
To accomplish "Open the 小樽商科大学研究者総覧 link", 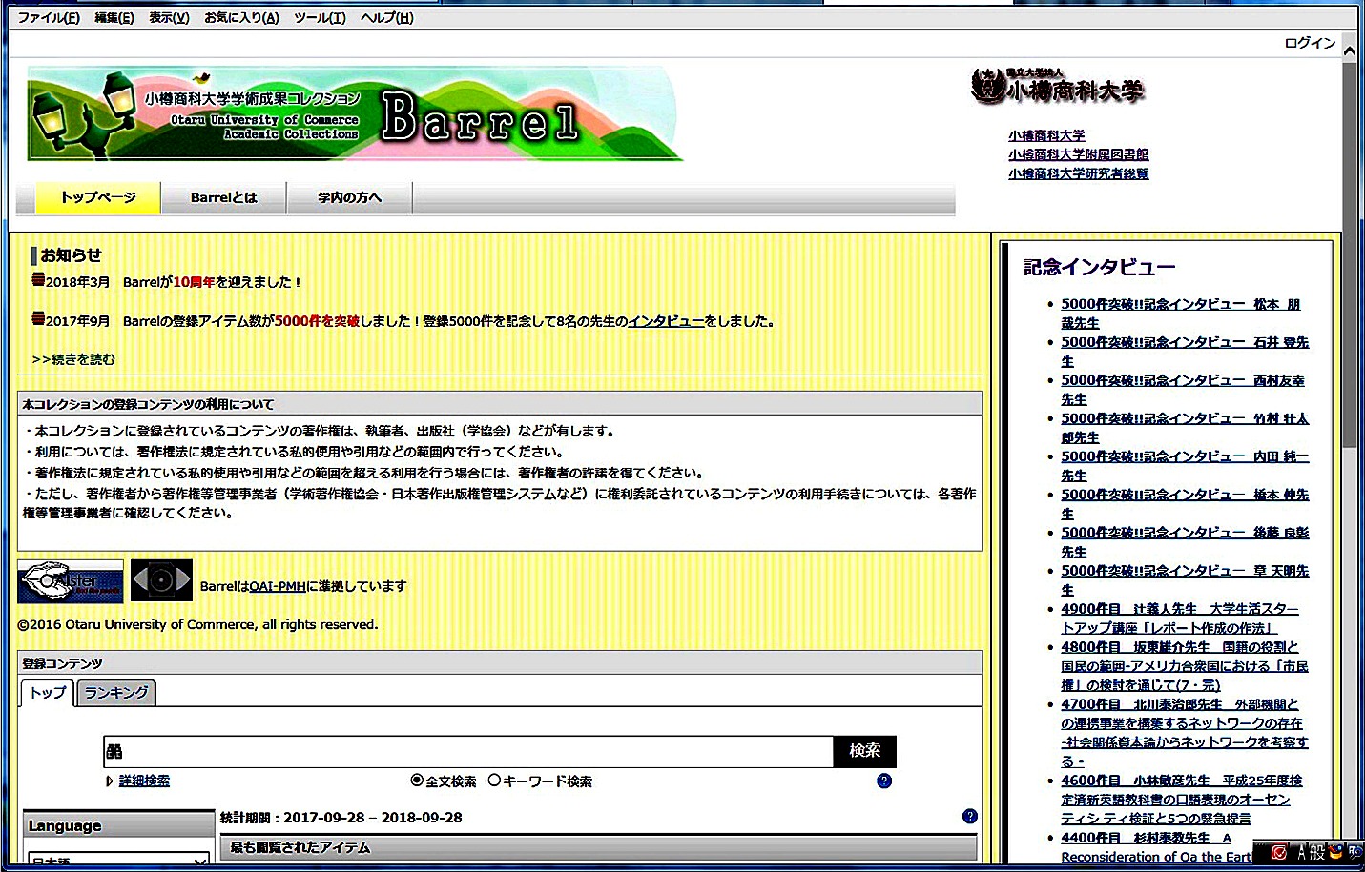I will pos(1078,173).
